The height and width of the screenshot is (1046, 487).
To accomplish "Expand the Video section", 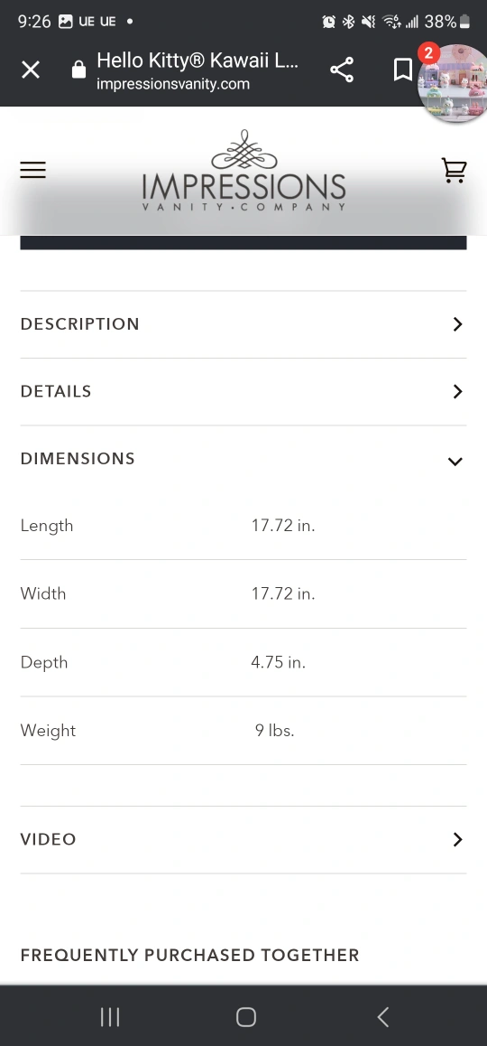I will coord(243,839).
